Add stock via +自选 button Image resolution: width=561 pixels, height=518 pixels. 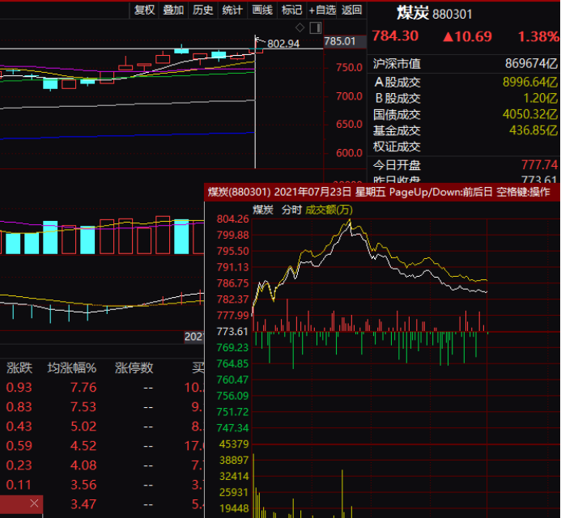(x=322, y=10)
